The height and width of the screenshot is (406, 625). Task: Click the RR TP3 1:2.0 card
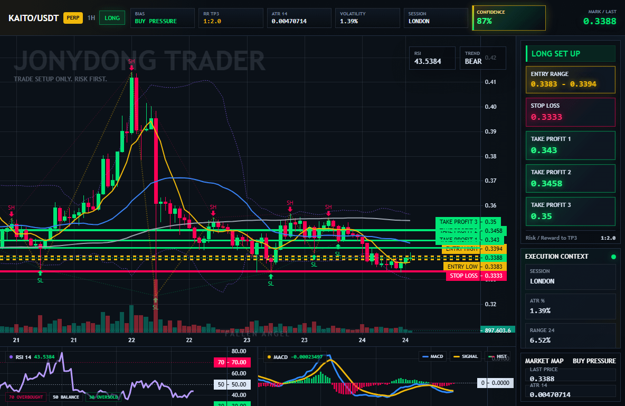[x=231, y=18]
